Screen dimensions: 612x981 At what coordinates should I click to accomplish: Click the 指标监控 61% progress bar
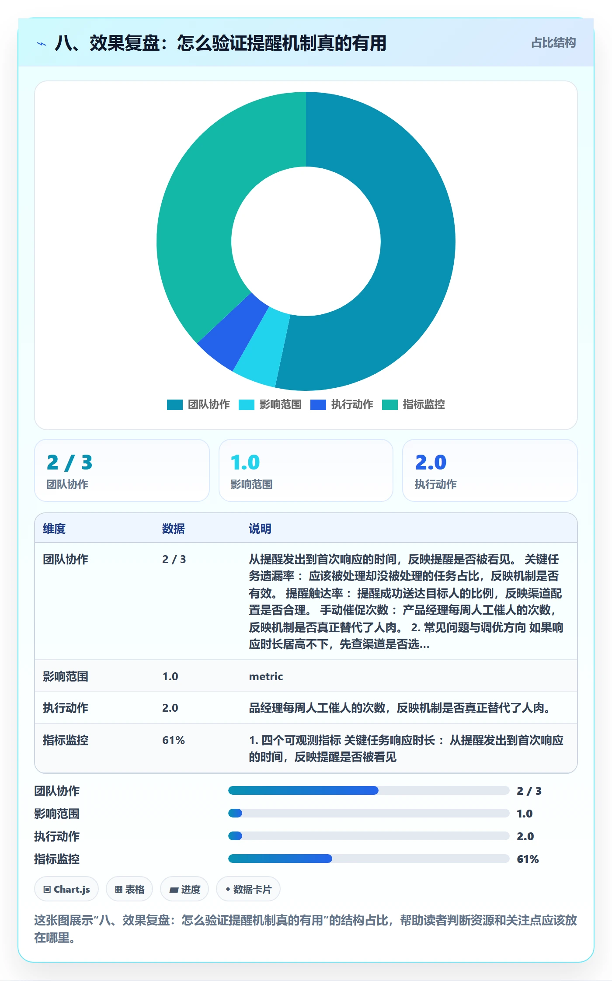click(369, 859)
